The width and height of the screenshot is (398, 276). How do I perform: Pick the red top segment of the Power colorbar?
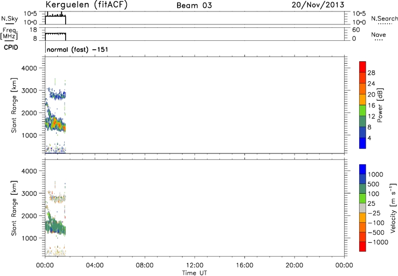363,67
